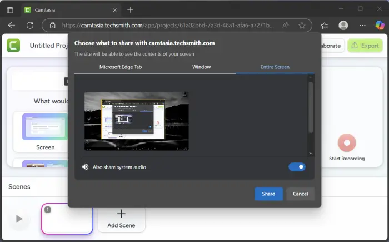This screenshot has height=242, width=389.
Task: Open a new browser tab
Action: point(130,10)
